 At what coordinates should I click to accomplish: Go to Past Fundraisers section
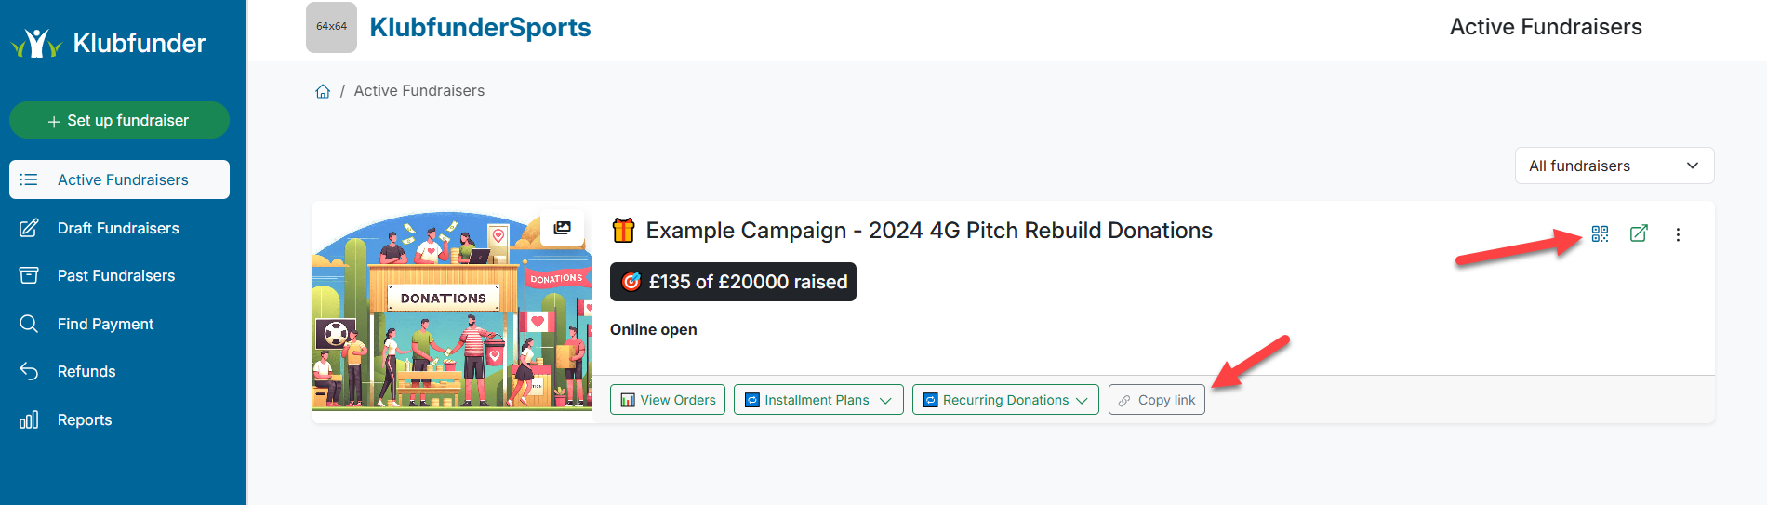(x=116, y=275)
